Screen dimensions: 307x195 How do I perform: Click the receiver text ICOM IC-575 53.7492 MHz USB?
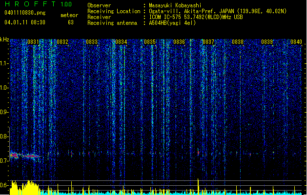pyautogui.click(x=196, y=17)
